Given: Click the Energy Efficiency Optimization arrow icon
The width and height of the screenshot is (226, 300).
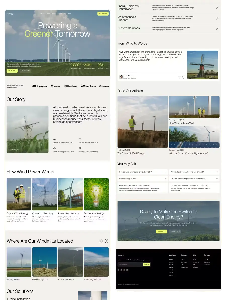Looking at the screenshot, I should pyautogui.click(x=217, y=8).
